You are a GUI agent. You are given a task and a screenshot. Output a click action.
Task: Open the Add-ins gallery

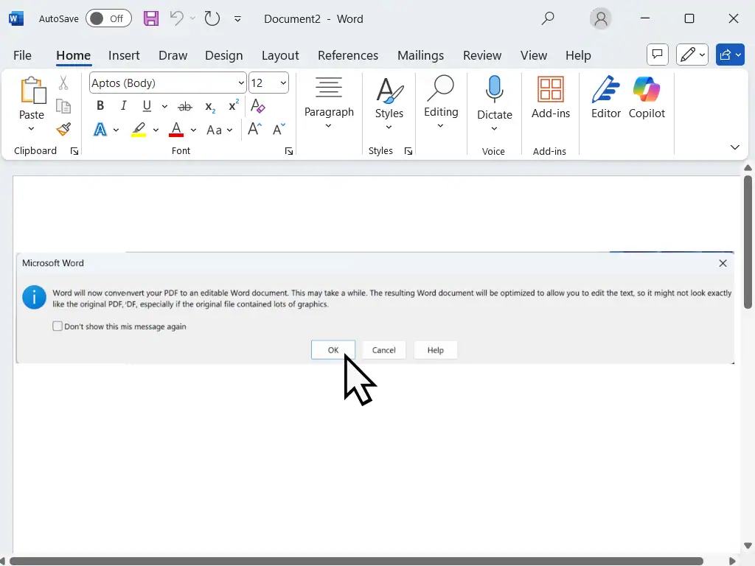(x=551, y=98)
